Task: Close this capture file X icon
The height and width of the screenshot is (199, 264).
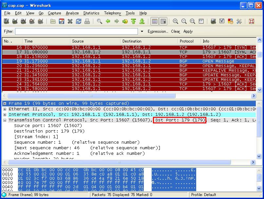Action: pos(70,21)
